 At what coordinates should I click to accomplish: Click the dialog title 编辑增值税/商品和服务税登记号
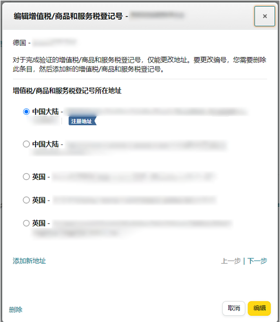click(68, 16)
